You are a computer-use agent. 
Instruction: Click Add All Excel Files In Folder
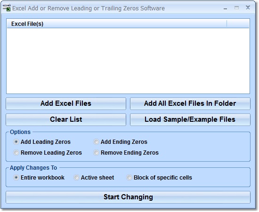coord(190,103)
